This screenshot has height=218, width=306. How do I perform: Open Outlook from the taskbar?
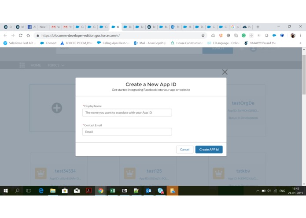pyautogui.click(x=148, y=191)
